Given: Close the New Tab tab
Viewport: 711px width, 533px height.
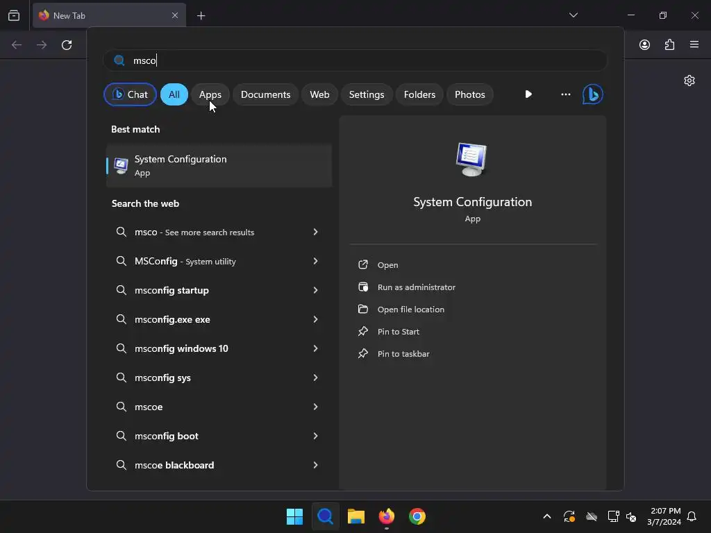Looking at the screenshot, I should [175, 15].
